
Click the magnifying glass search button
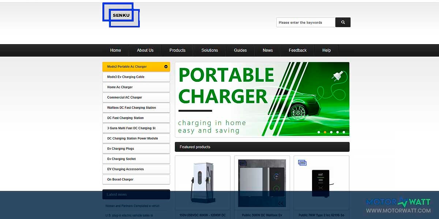point(343,22)
